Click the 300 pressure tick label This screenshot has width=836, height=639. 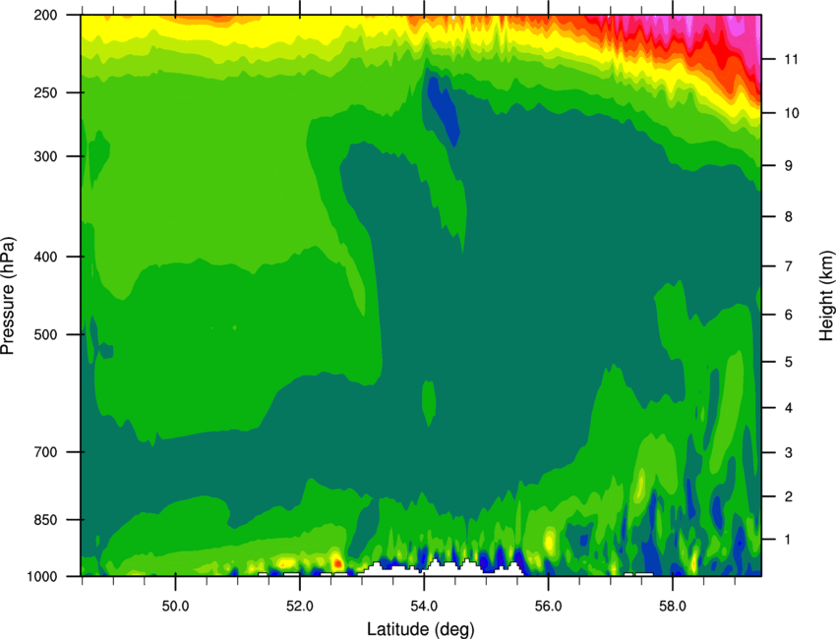46,156
